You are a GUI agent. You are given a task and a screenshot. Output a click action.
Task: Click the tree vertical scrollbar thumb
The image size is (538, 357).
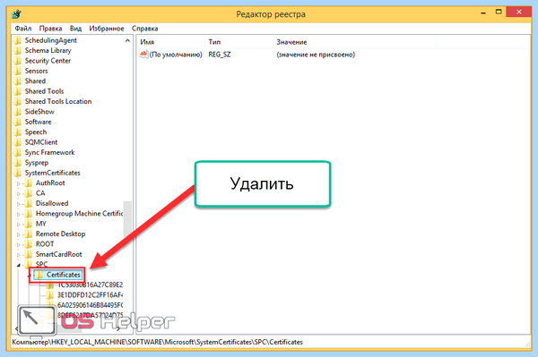(x=127, y=219)
